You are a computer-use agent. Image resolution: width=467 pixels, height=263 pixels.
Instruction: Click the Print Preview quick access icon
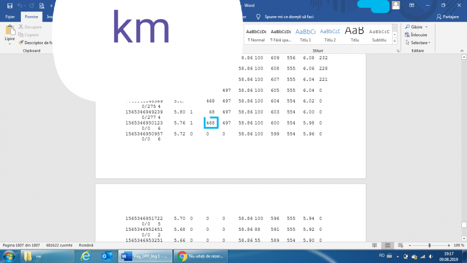(42, 6)
